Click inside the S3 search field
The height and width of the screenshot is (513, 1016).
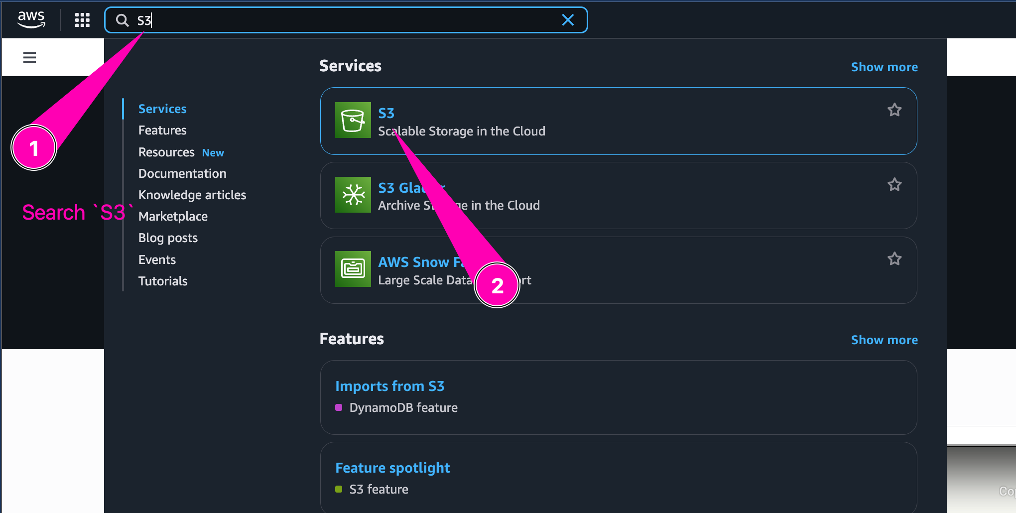tap(349, 20)
